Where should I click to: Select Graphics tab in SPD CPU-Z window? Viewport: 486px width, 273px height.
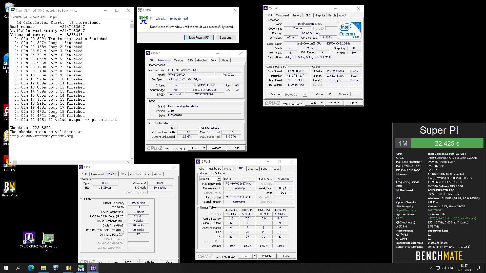253,169
